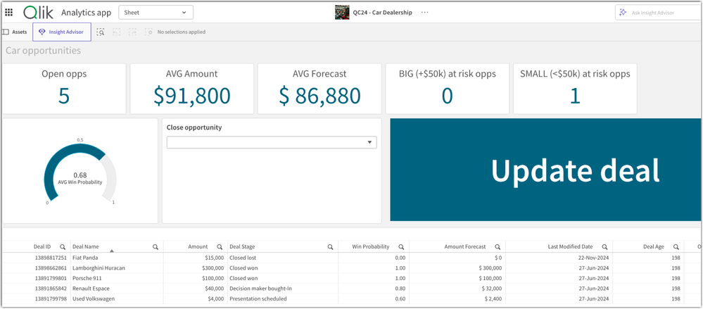703x309 pixels.
Task: Open the smart search selections tool
Action: [x=101, y=32]
